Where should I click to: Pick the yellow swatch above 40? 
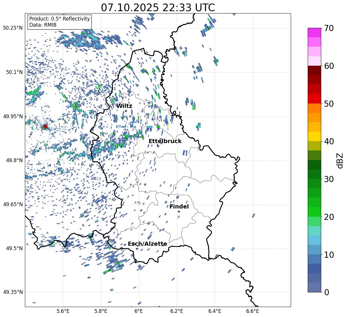314,136
